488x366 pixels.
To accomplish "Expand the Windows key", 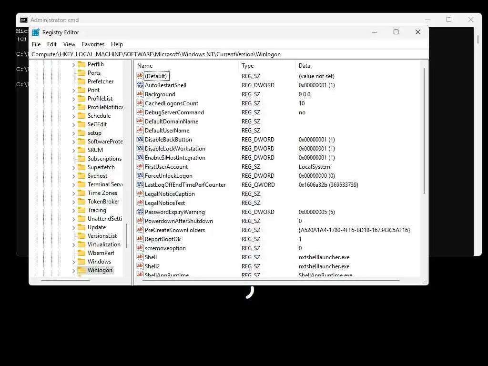I will click(73, 262).
